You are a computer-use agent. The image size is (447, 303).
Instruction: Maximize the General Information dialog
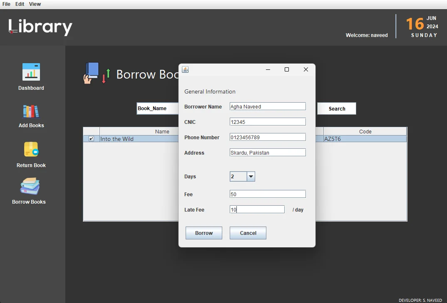click(287, 69)
